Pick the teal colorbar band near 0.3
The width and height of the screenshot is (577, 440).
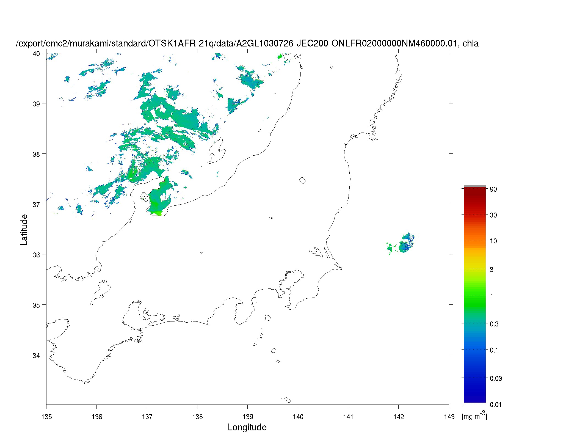pos(475,323)
